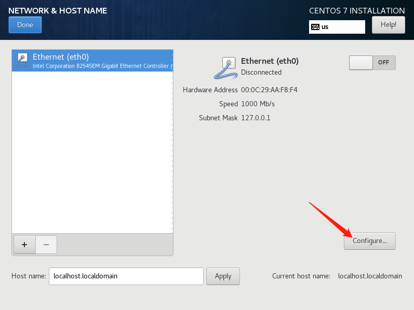Click the NETWORK & HOST NAME title
This screenshot has height=310, width=414.
tap(58, 10)
